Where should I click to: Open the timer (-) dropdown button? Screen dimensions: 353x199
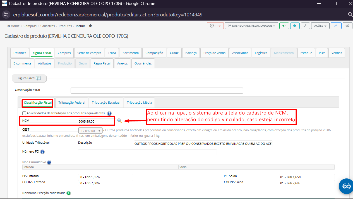215,26
